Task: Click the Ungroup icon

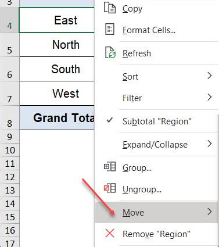Action: point(110,188)
